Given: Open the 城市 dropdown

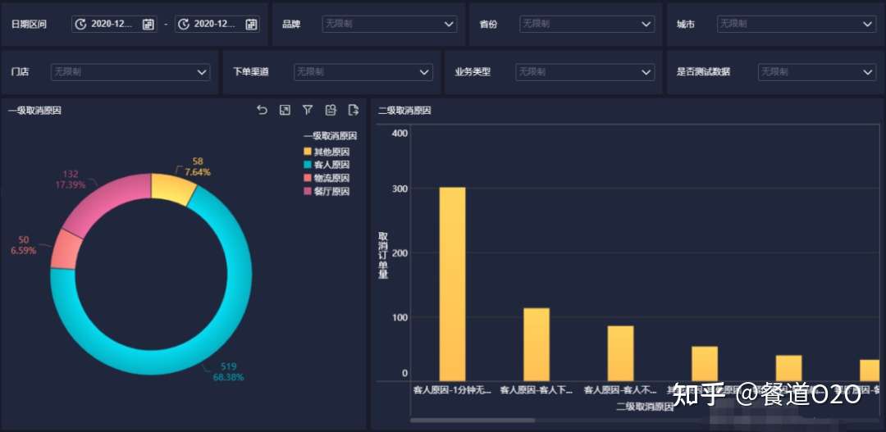Looking at the screenshot, I should point(797,25).
